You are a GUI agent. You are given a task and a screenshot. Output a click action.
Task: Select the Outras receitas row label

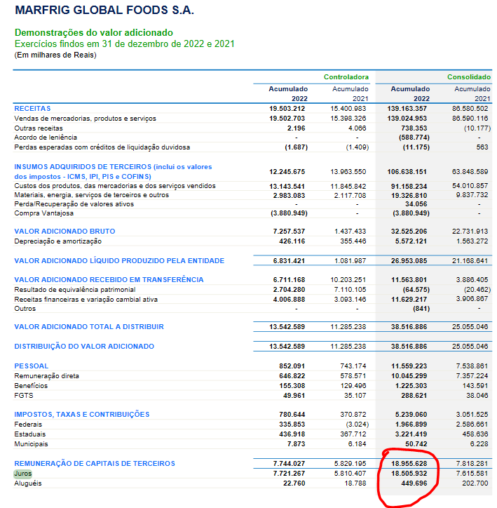tap(39, 128)
